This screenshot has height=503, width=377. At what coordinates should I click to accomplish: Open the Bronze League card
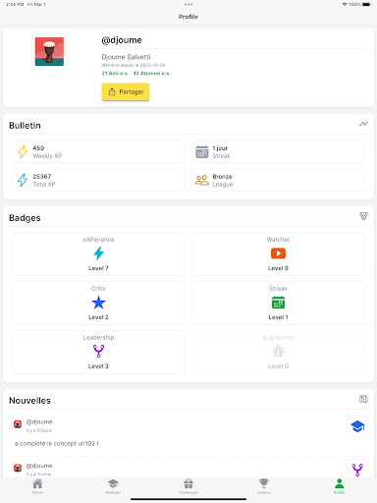pos(278,180)
